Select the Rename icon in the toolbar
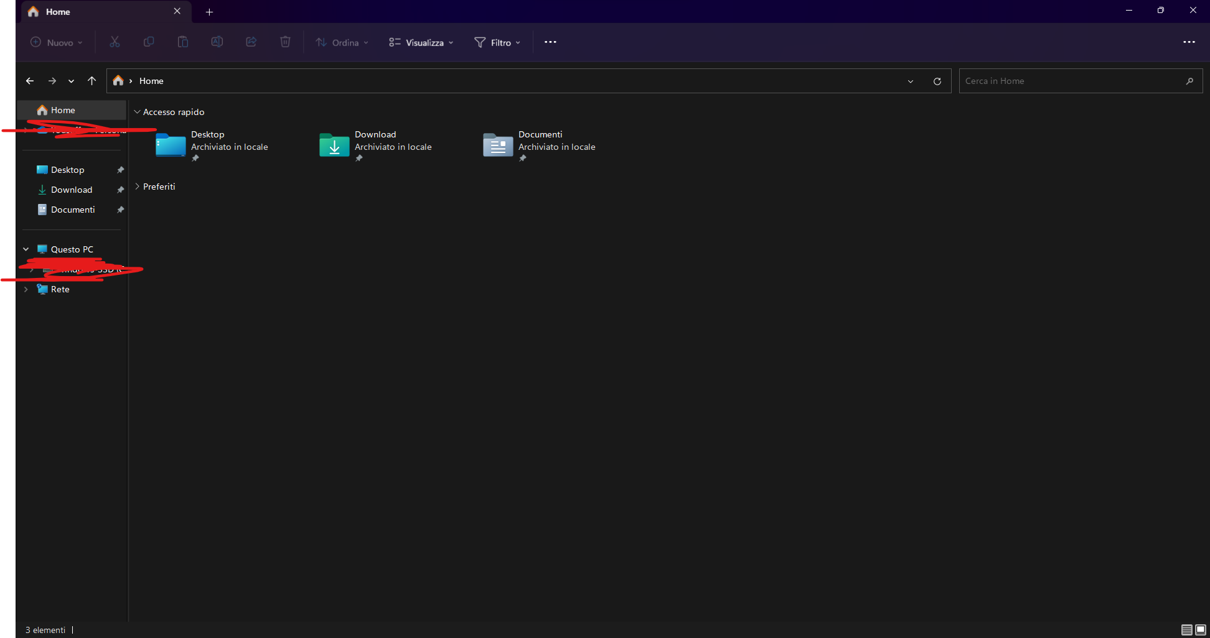The height and width of the screenshot is (638, 1210). click(x=217, y=42)
